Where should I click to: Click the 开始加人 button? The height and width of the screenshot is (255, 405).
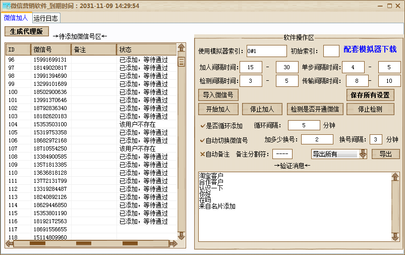point(218,109)
